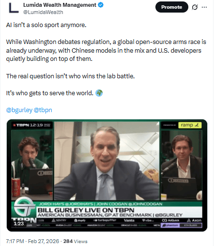The image size is (214, 246).
Task: Click the Lumida Wealth Management profile avatar
Action: [14, 8]
